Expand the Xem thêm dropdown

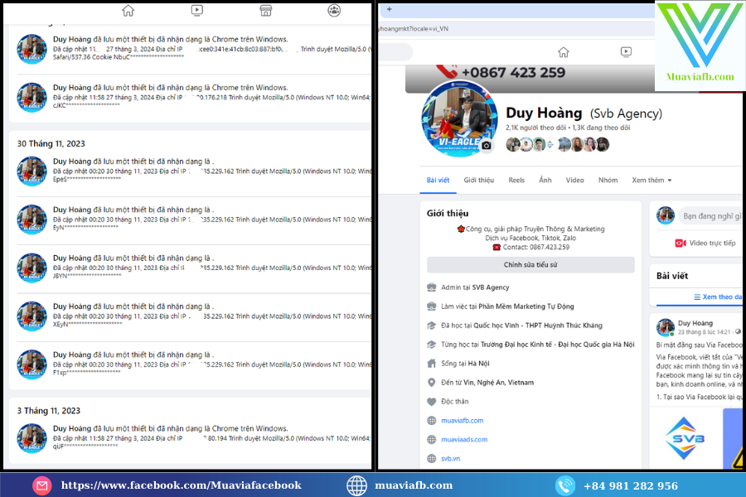tap(652, 181)
